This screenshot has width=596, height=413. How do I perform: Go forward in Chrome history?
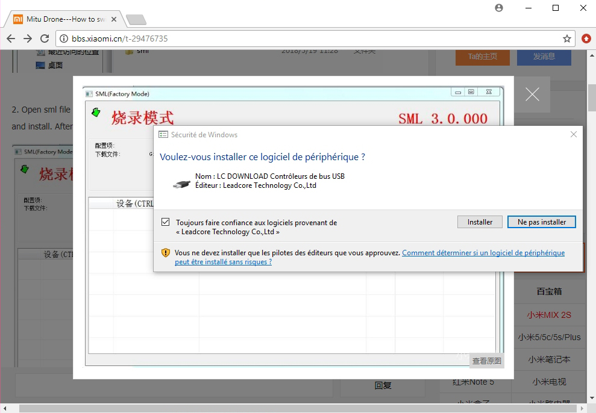tap(28, 39)
